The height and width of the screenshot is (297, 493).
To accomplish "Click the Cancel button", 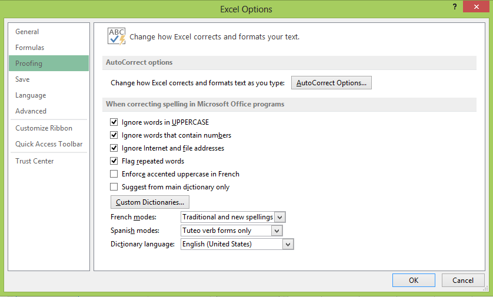I will [x=463, y=281].
